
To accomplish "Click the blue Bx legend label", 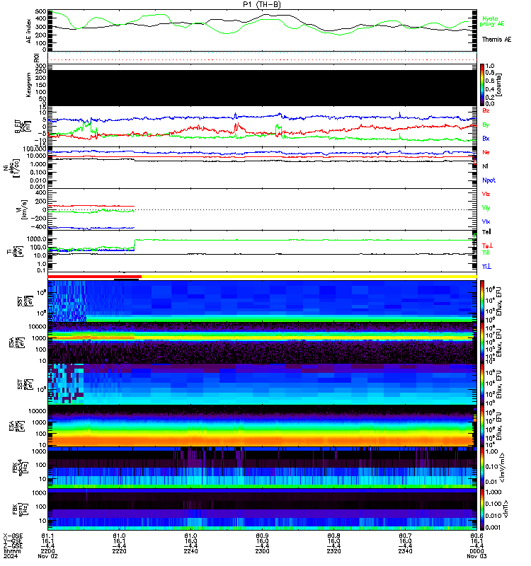I will (486, 138).
